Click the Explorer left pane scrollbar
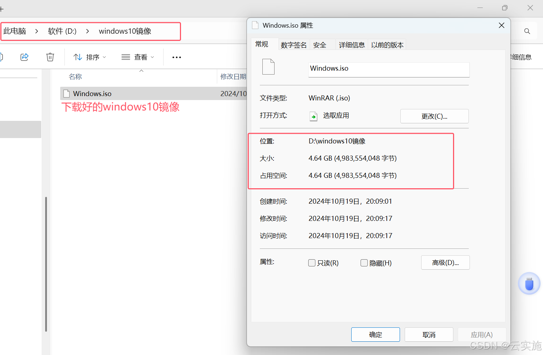Screen dimensions: 543x355 click(46, 264)
